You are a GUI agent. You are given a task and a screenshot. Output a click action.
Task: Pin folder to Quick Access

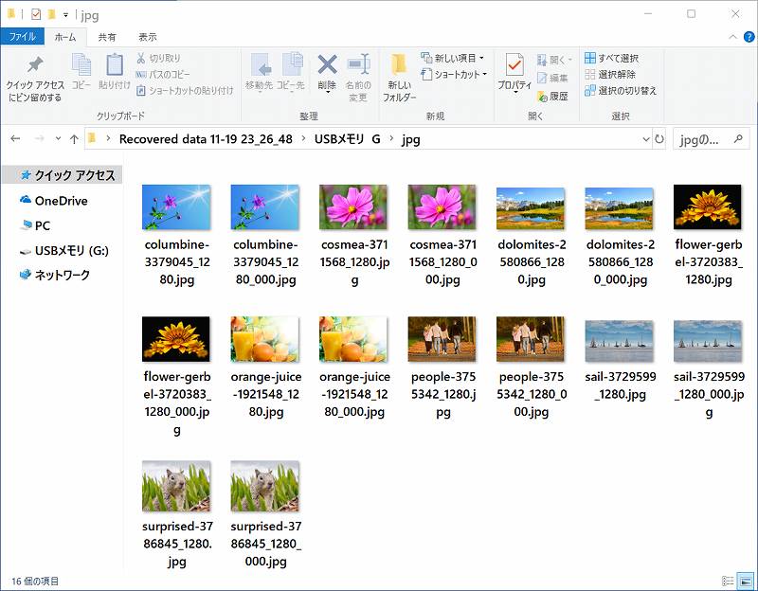tap(34, 78)
